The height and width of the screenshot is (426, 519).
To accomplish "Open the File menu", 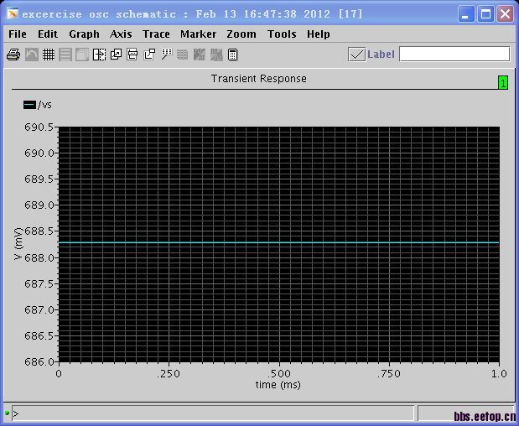I will click(17, 34).
